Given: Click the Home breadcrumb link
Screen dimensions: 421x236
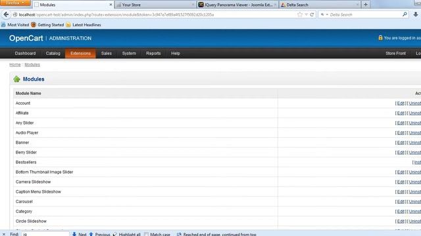Looking at the screenshot, I should pos(14,64).
